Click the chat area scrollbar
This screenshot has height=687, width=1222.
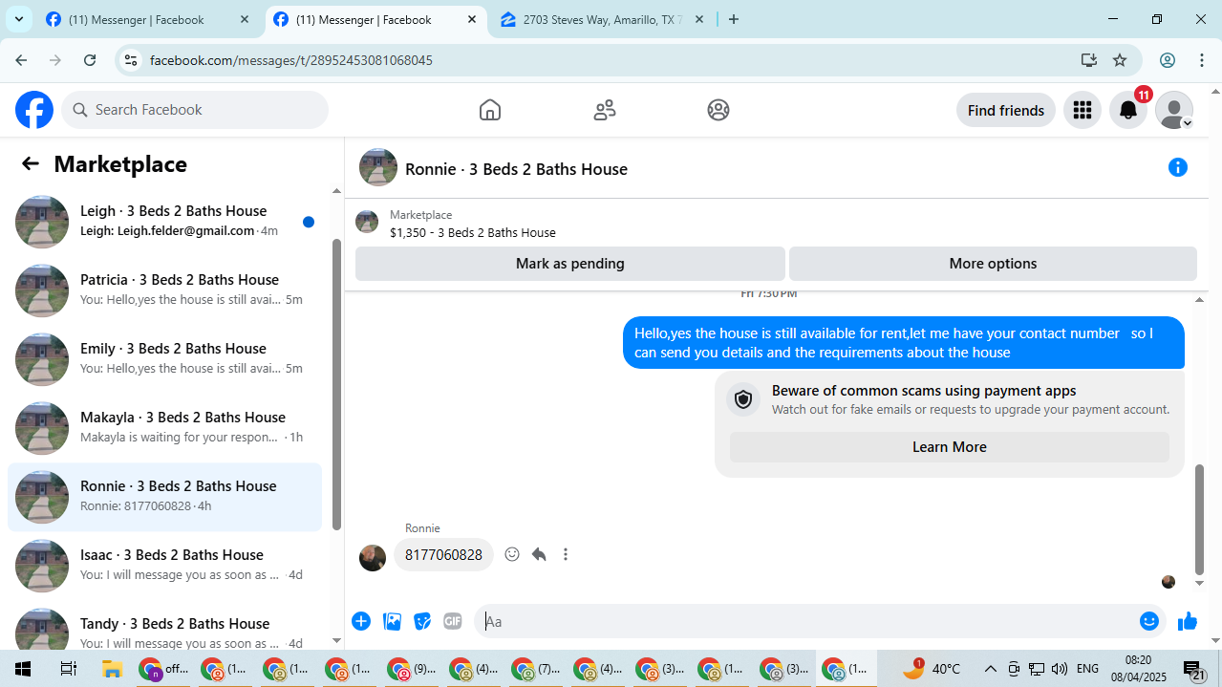(1200, 521)
